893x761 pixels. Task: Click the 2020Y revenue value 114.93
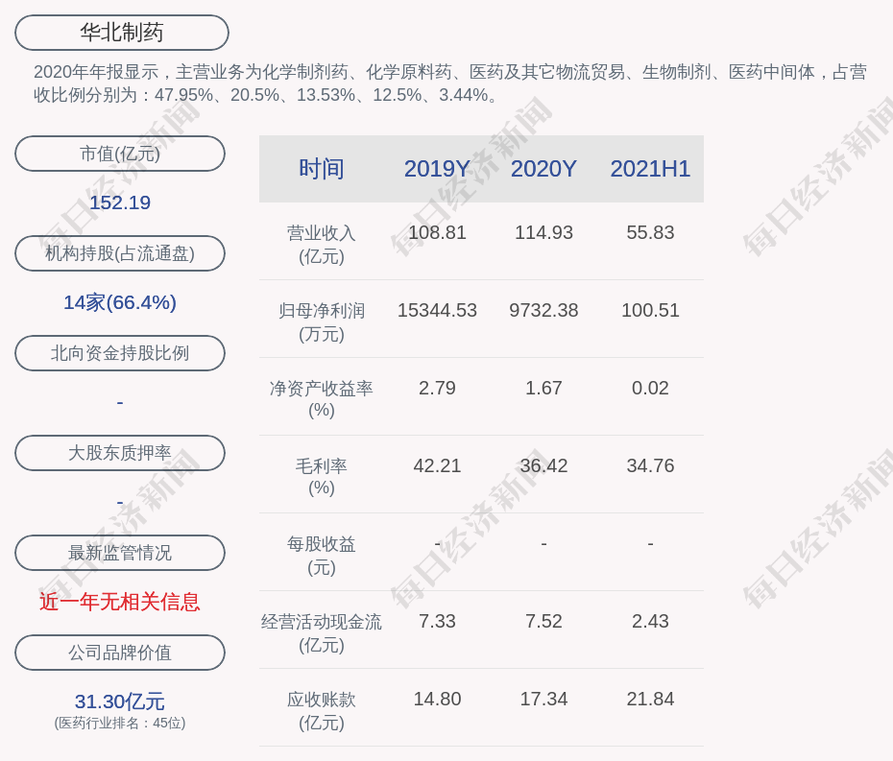(543, 232)
